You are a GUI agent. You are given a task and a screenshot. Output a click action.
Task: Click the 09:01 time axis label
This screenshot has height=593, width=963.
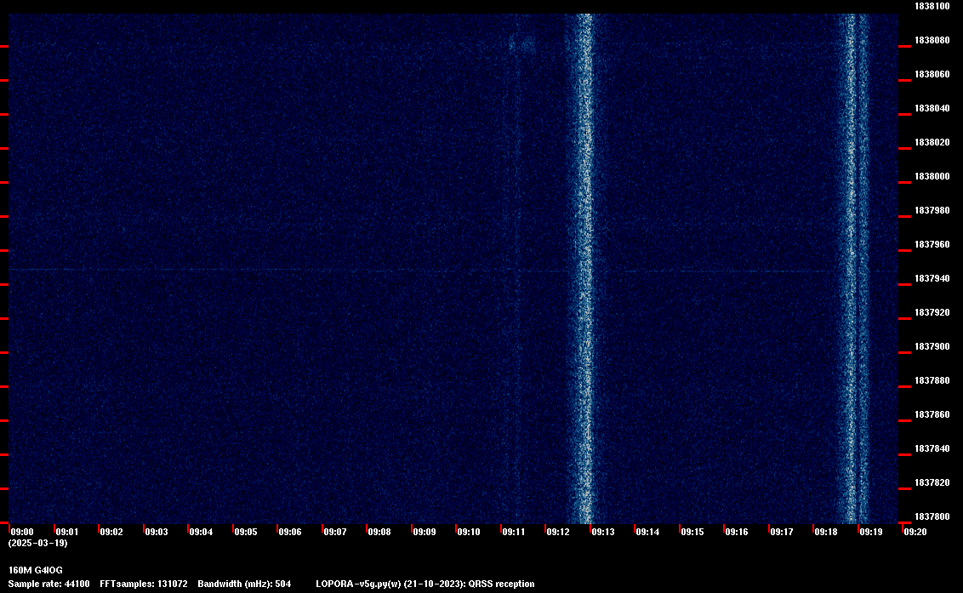tap(67, 532)
